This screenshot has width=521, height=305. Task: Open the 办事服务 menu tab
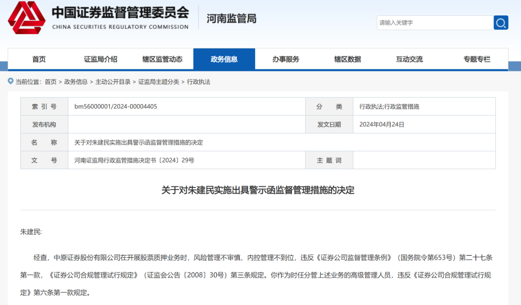tap(286, 59)
